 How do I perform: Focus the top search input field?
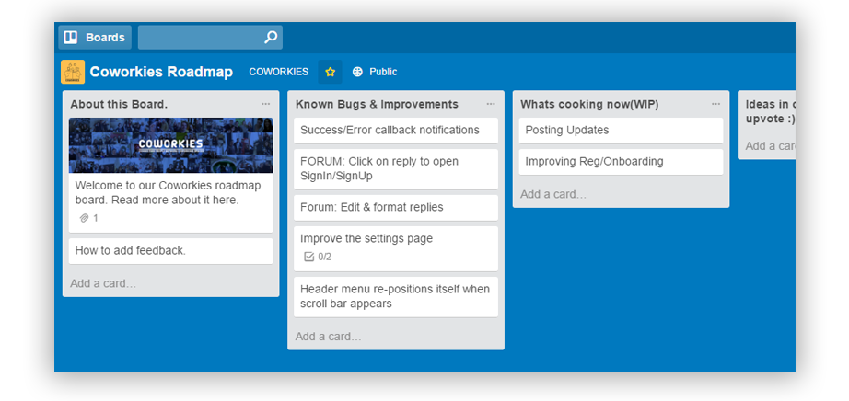[210, 38]
